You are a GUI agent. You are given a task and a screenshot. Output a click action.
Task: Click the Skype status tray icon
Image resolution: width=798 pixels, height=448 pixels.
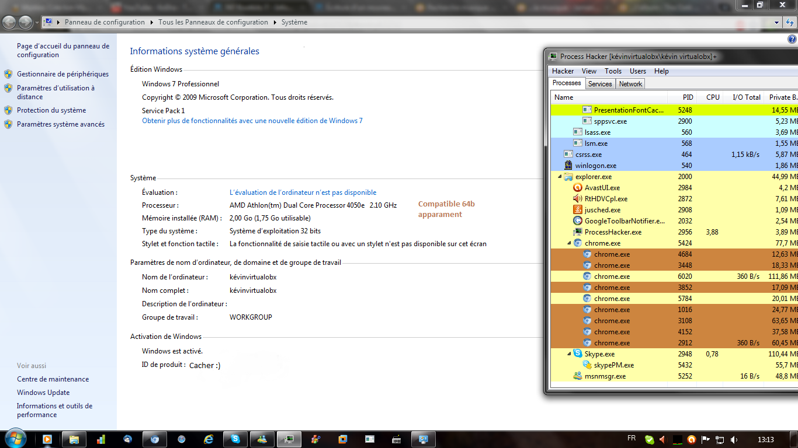click(650, 439)
